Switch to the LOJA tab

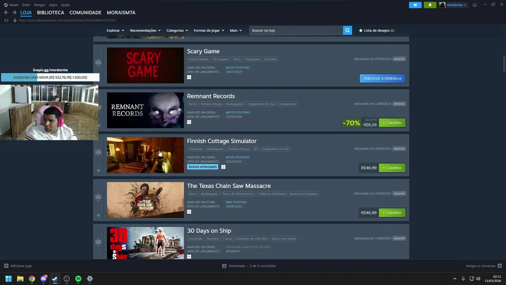[26, 13]
